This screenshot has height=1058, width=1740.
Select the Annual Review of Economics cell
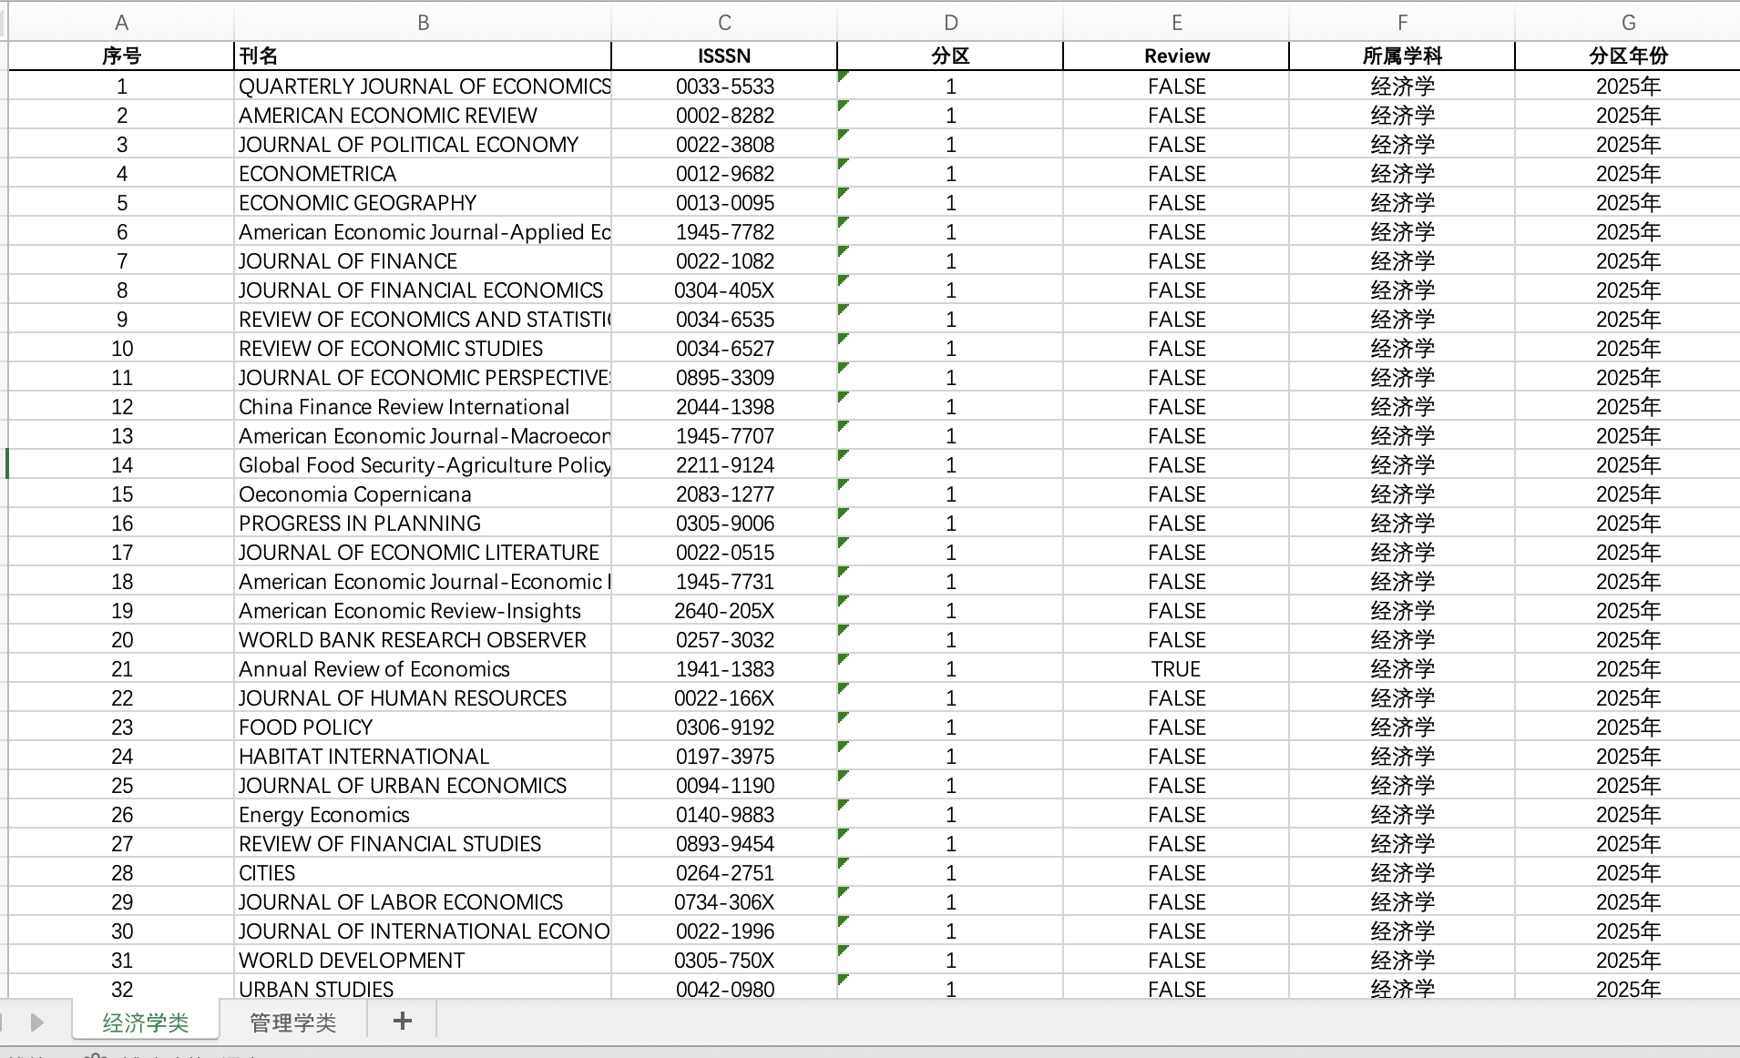click(423, 668)
